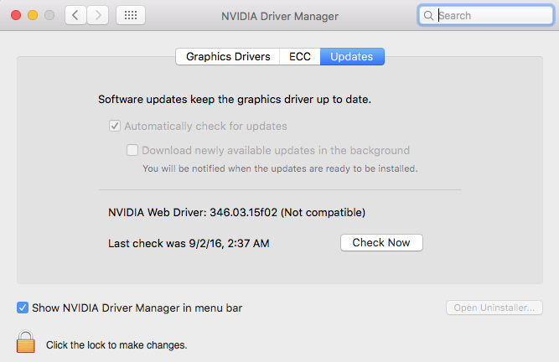
Task: Uncheck Show NVIDIA Driver Manager in menu bar
Action: point(23,308)
